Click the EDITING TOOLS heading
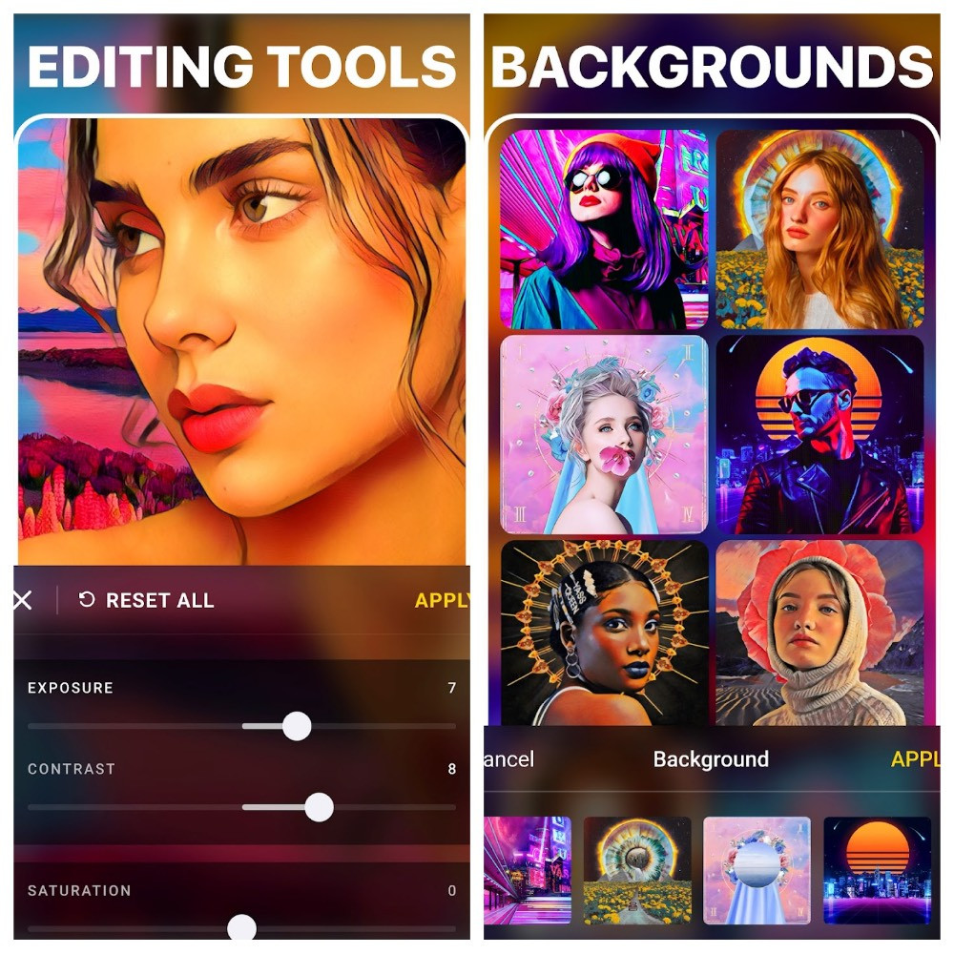 point(241,67)
